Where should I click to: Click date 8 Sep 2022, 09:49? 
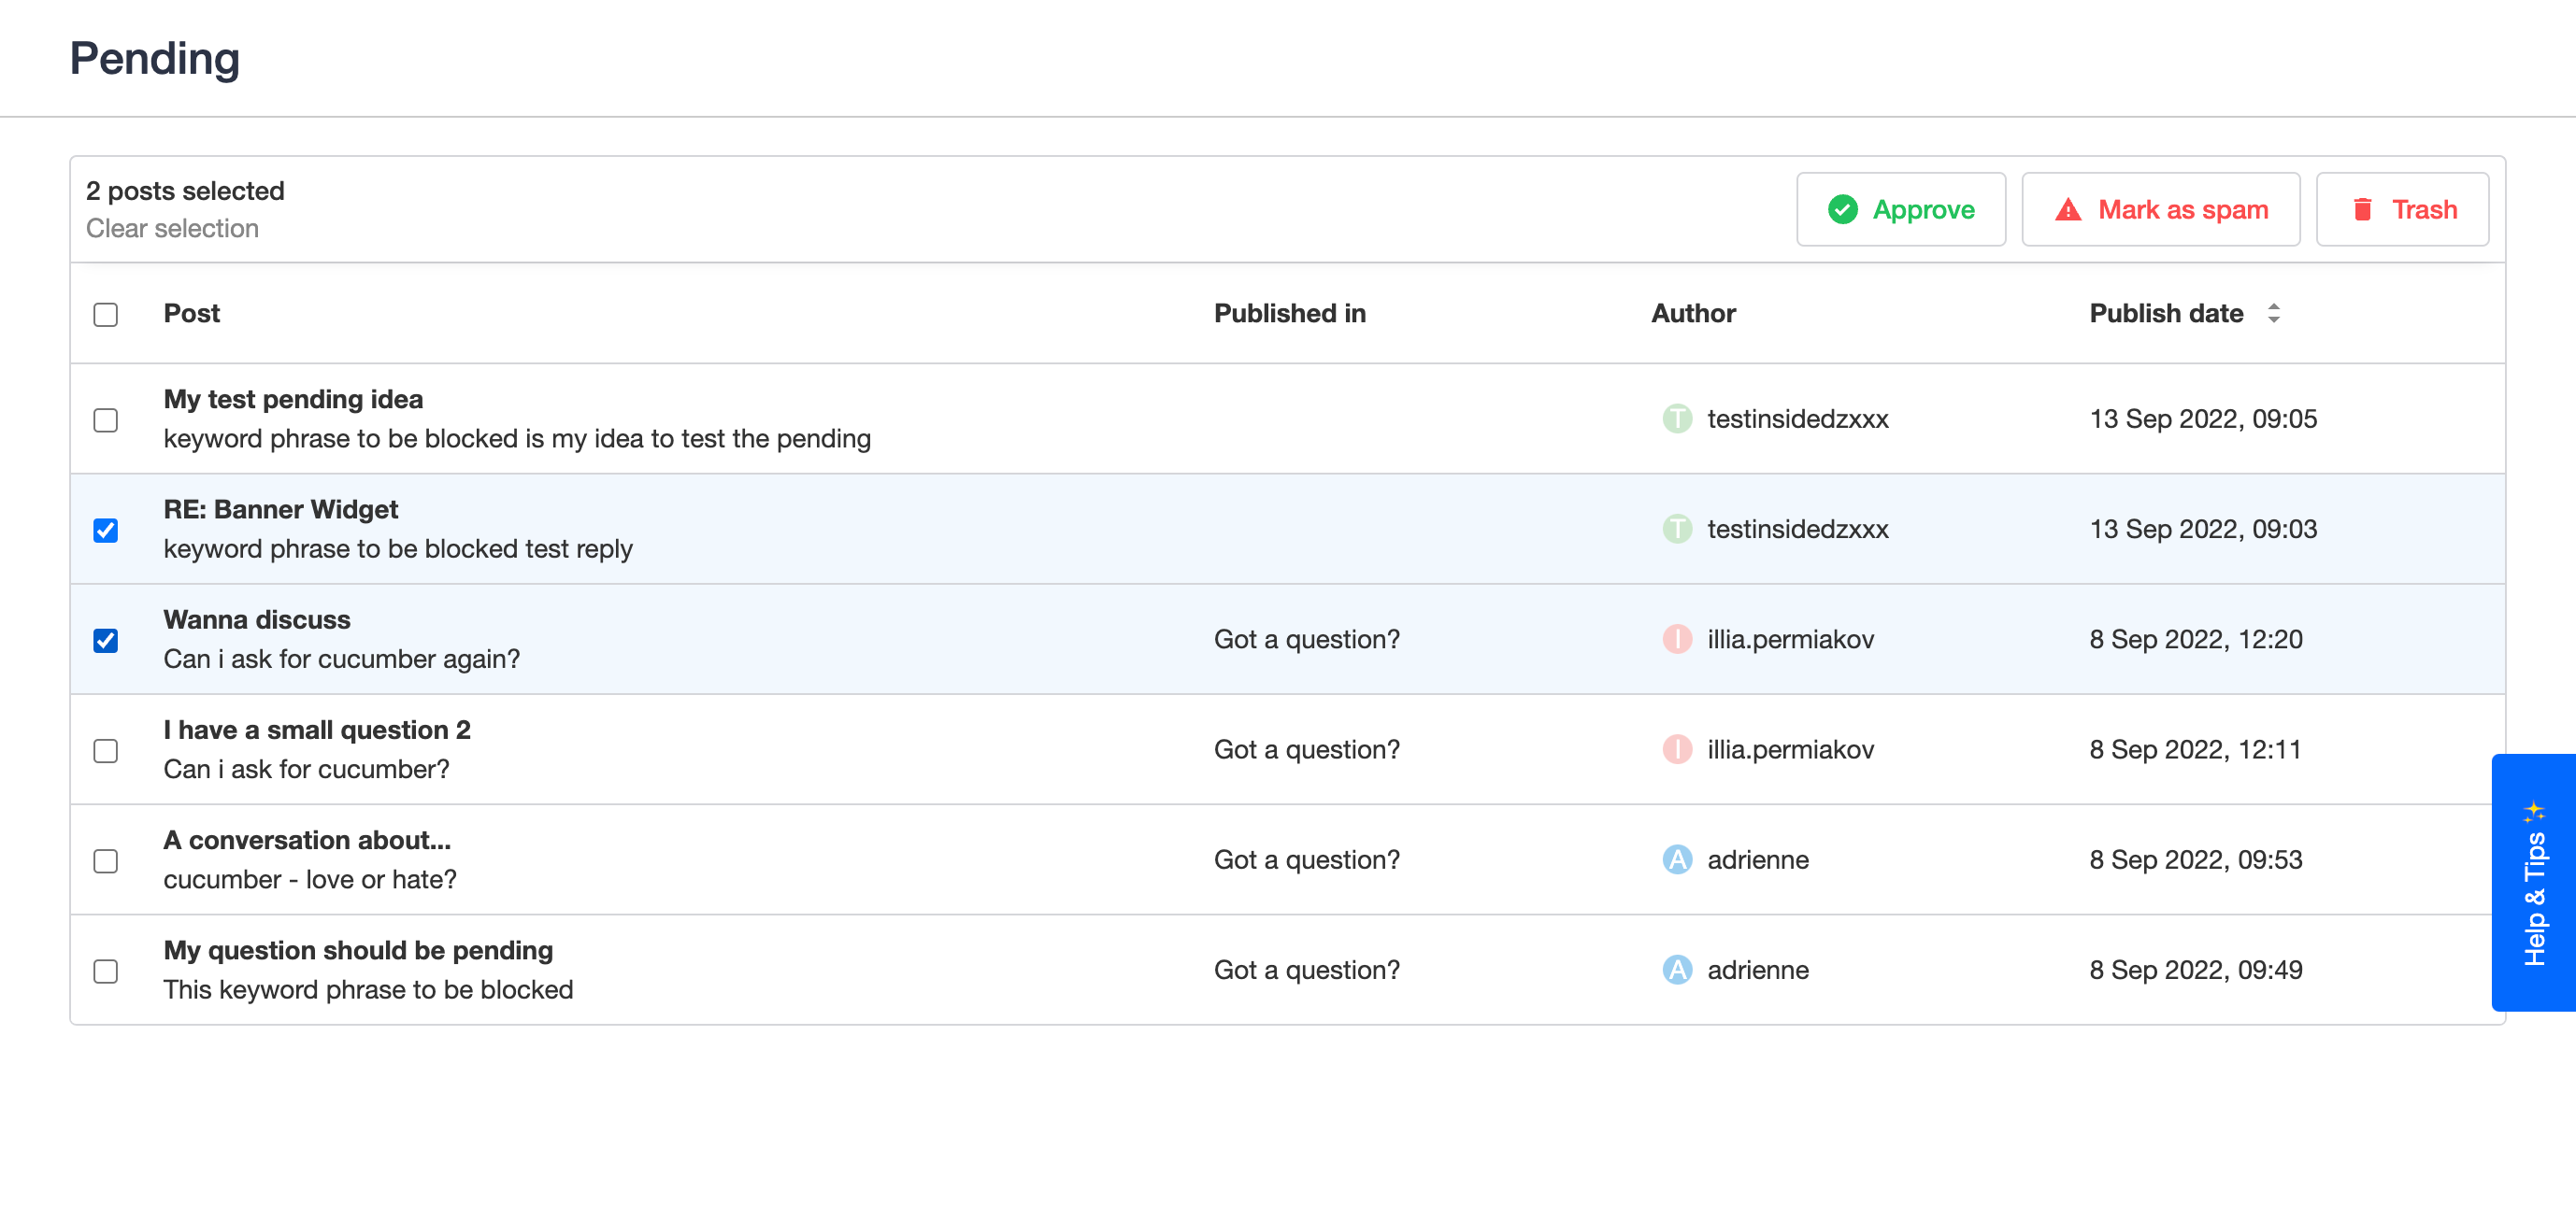click(x=2196, y=971)
